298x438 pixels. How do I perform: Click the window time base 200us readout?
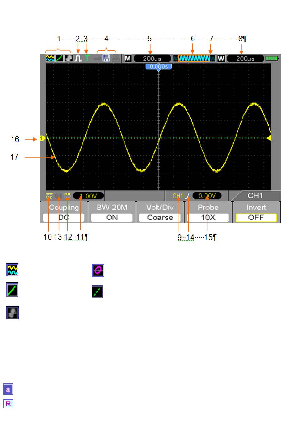245,59
